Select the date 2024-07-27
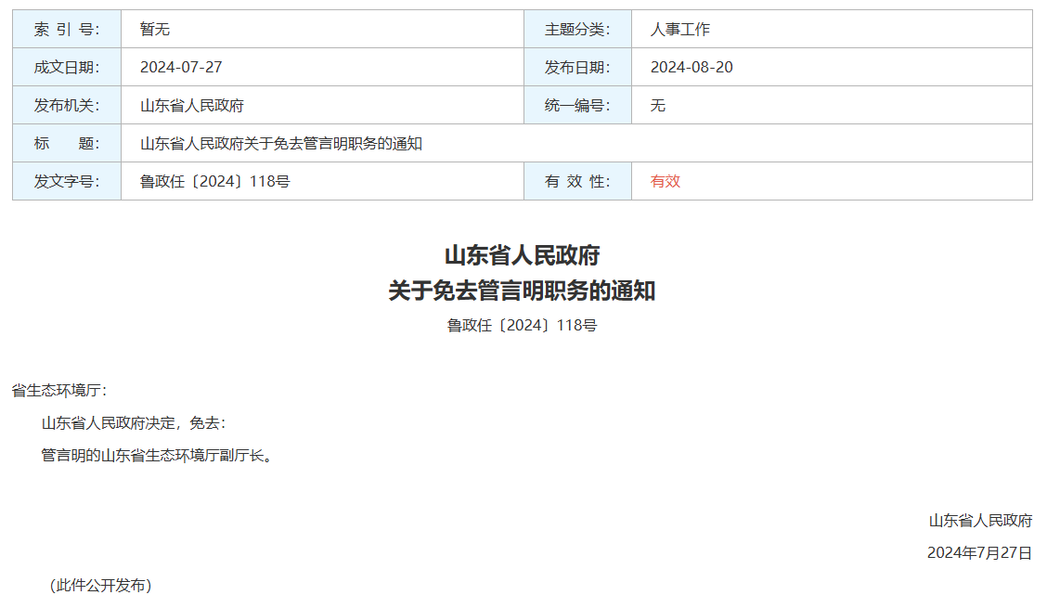This screenshot has width=1047, height=608. [x=172, y=66]
